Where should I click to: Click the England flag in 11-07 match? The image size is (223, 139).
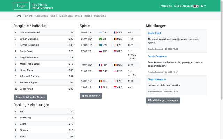click(115, 71)
